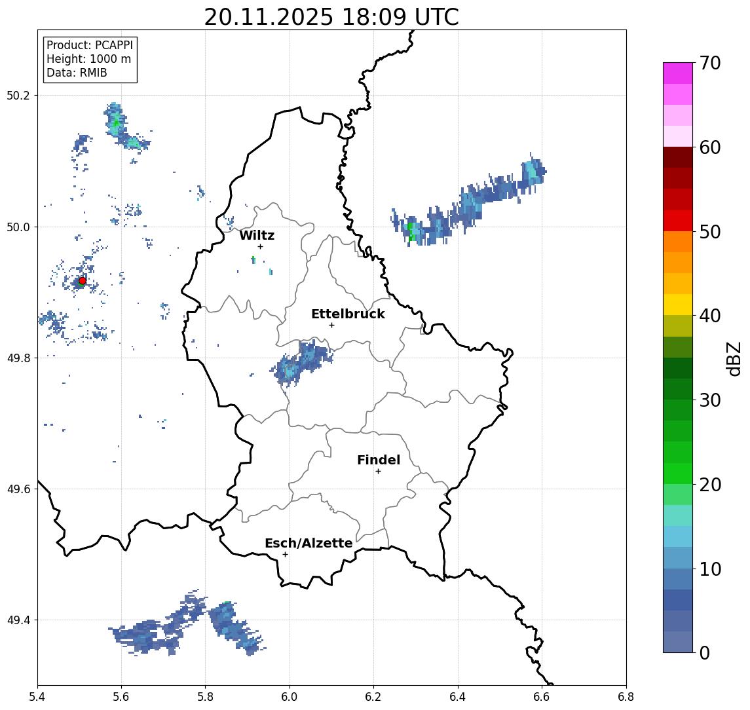Screen dimensions: 750x710
Task: Click the plus marker below Ettelbruck
Action: coord(331,326)
